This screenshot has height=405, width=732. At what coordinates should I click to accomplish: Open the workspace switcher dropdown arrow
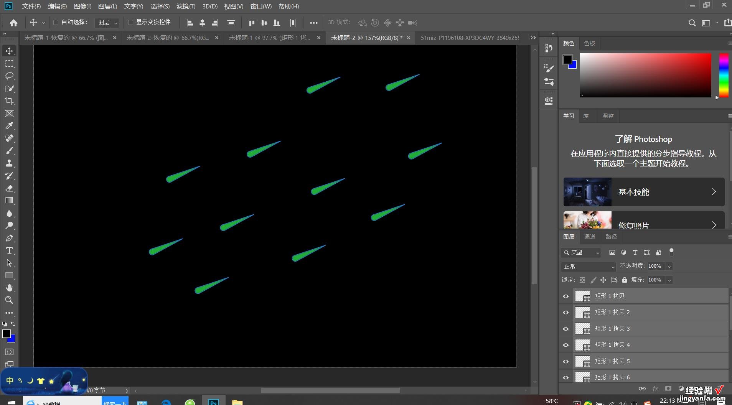pos(717,23)
